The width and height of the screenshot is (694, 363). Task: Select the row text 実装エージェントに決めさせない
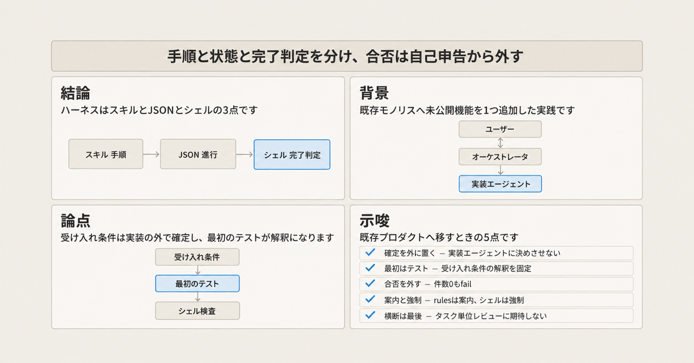click(x=504, y=253)
